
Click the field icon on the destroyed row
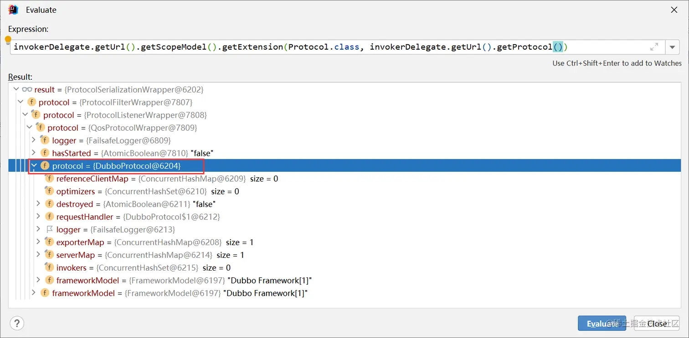tap(49, 204)
